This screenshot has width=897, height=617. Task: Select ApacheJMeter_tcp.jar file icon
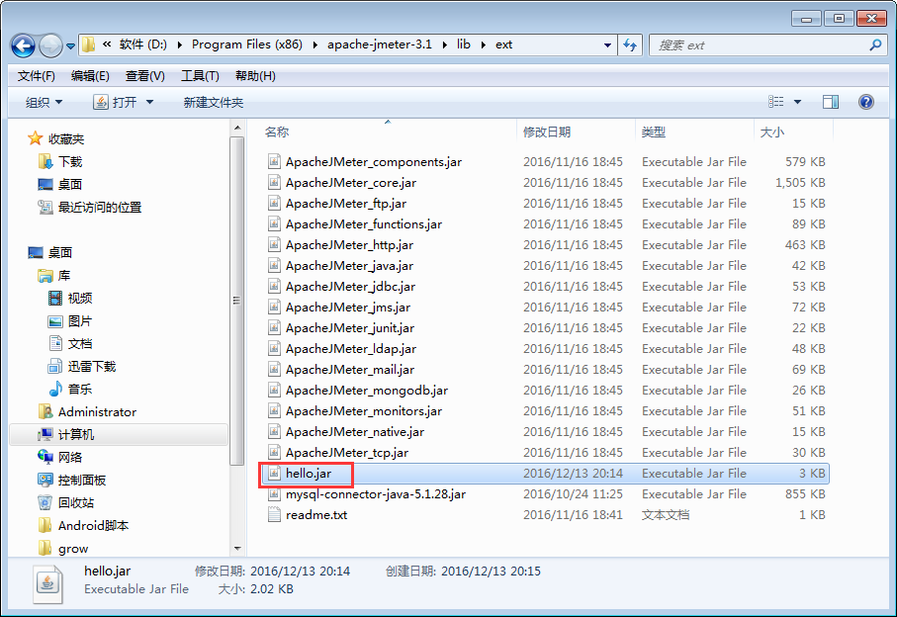pos(275,452)
